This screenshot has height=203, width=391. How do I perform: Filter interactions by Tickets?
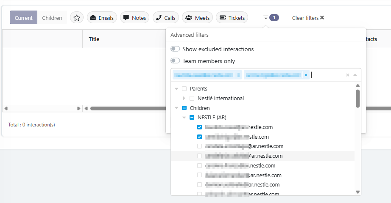coord(232,18)
